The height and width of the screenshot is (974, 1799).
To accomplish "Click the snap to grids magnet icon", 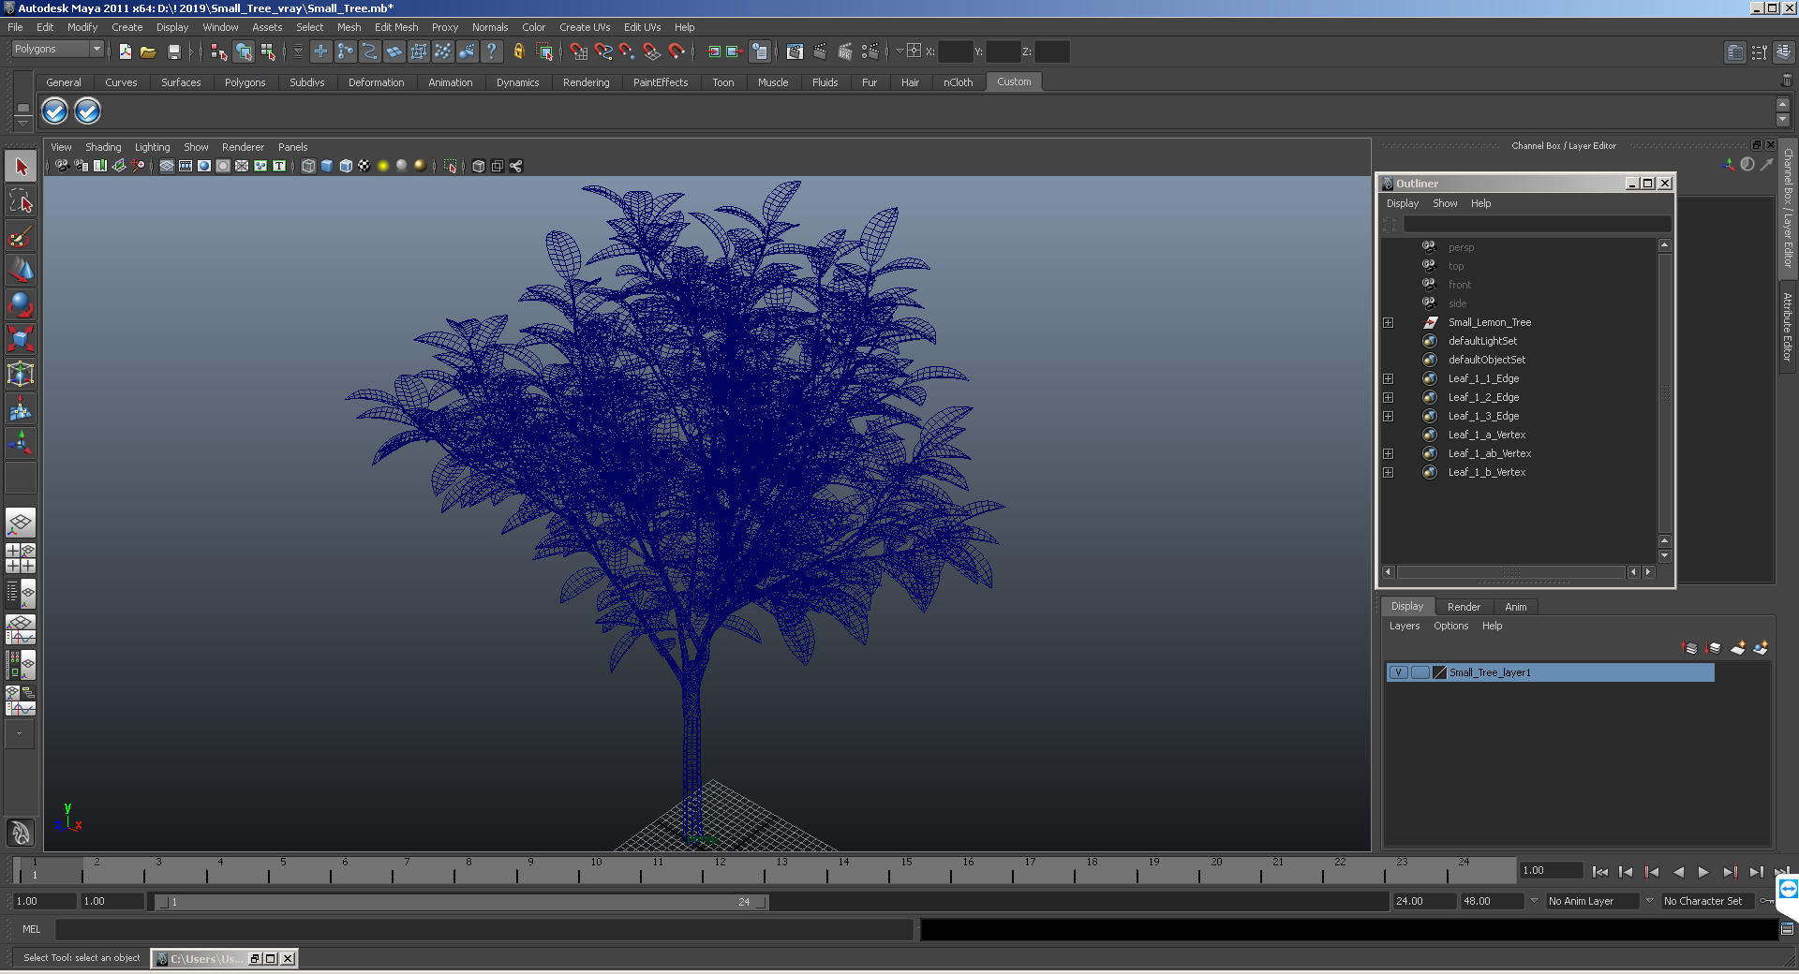I will tap(578, 52).
